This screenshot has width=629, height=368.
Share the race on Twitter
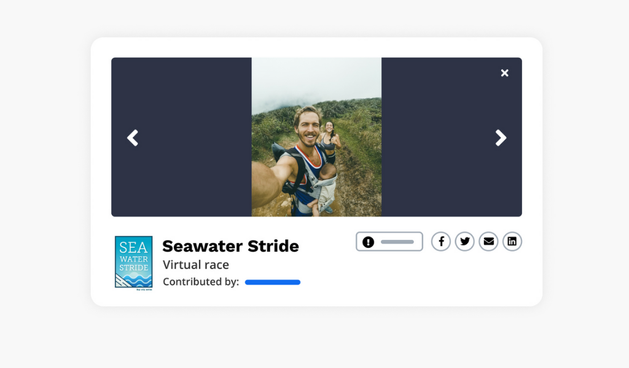coord(464,242)
